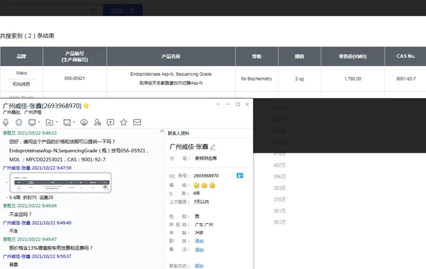Click Wako brand cell
The width and height of the screenshot is (426, 269).
tap(21, 73)
